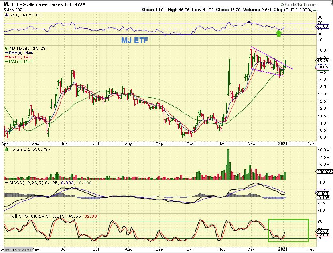Click the '05 Jan Y:28.57' status readout
The image size is (333, 253).
pyautogui.click(x=18, y=250)
